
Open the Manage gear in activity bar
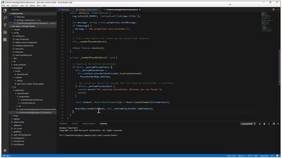point(5,151)
